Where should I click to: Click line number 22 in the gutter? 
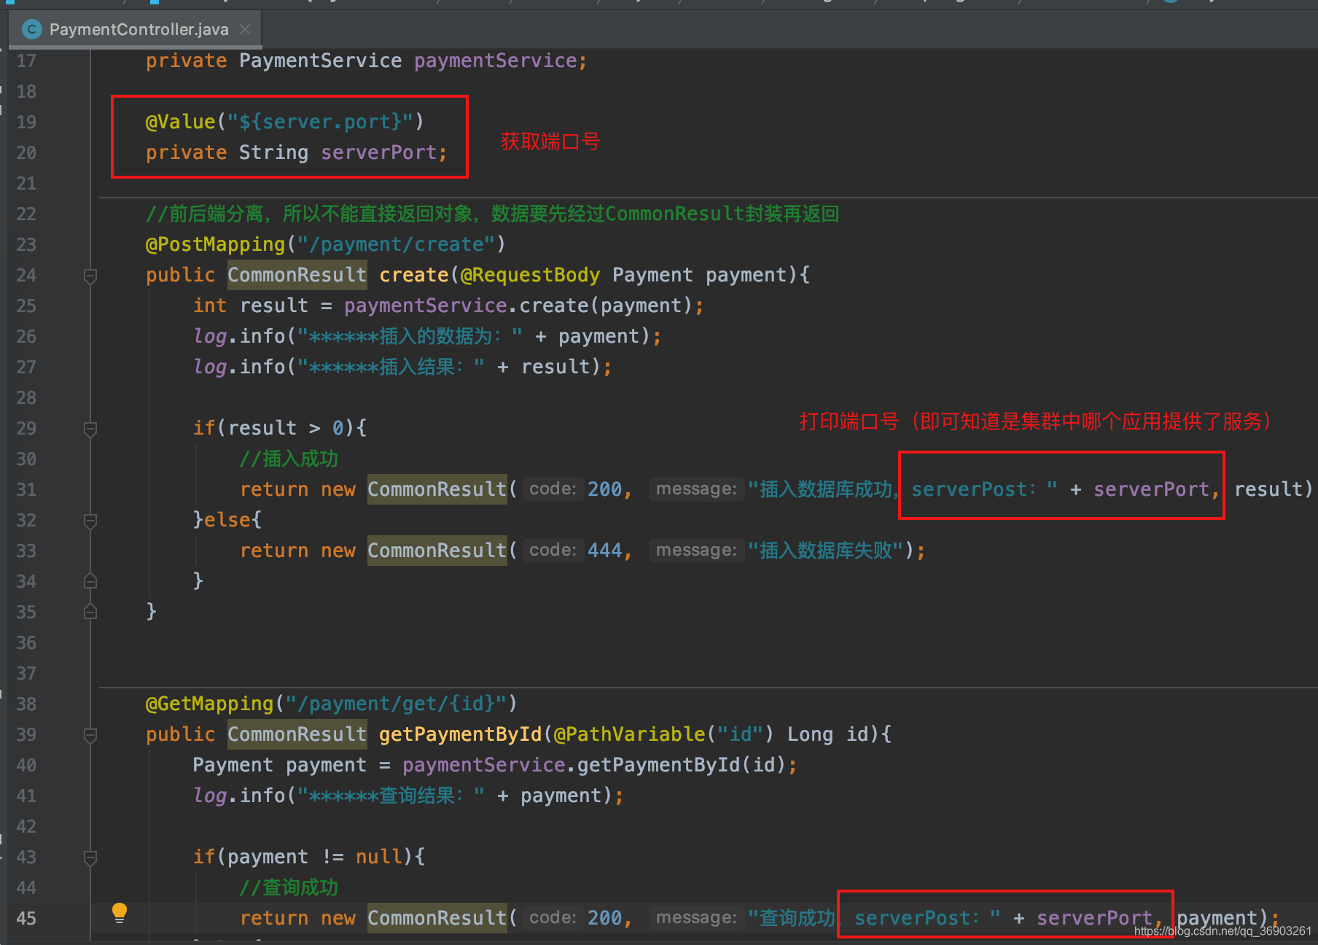tap(26, 214)
